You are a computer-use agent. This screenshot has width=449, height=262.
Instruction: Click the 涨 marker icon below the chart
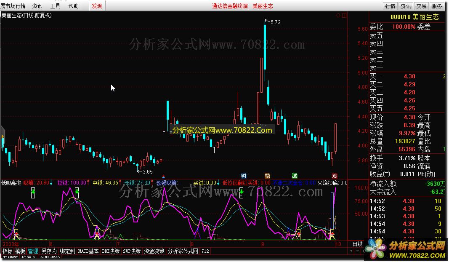pyautogui.click(x=335, y=176)
